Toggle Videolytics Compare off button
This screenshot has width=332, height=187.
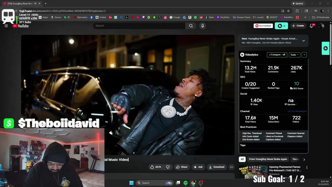pyautogui.click(x=277, y=55)
